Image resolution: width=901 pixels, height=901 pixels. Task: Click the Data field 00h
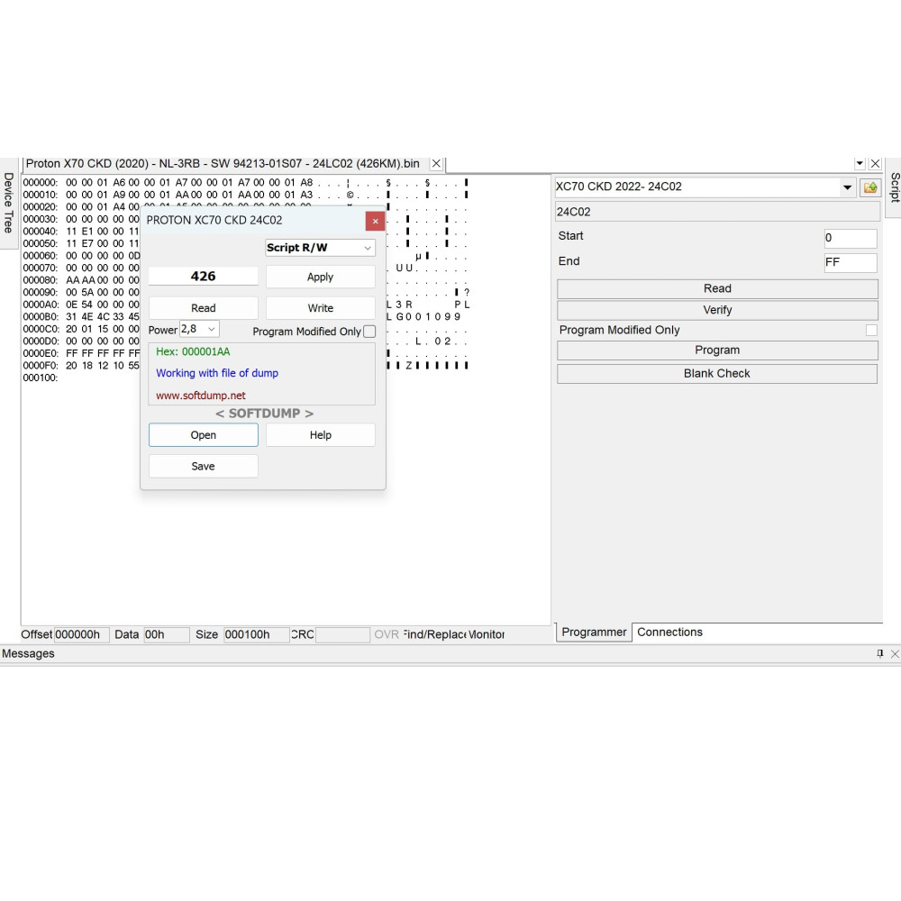(166, 635)
